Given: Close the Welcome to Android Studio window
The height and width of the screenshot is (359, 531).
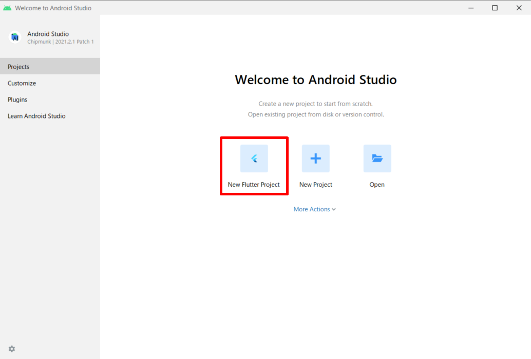Looking at the screenshot, I should click(x=519, y=8).
